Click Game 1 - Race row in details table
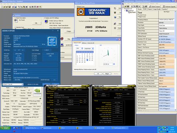This screenshot has height=133, width=177. coord(156,45)
